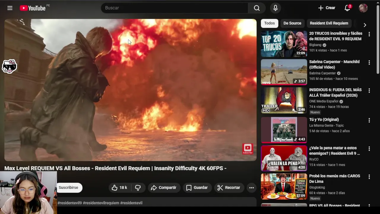This screenshot has height=214, width=380.
Task: Click channel name ONE Media Español
Action: [x=324, y=101]
